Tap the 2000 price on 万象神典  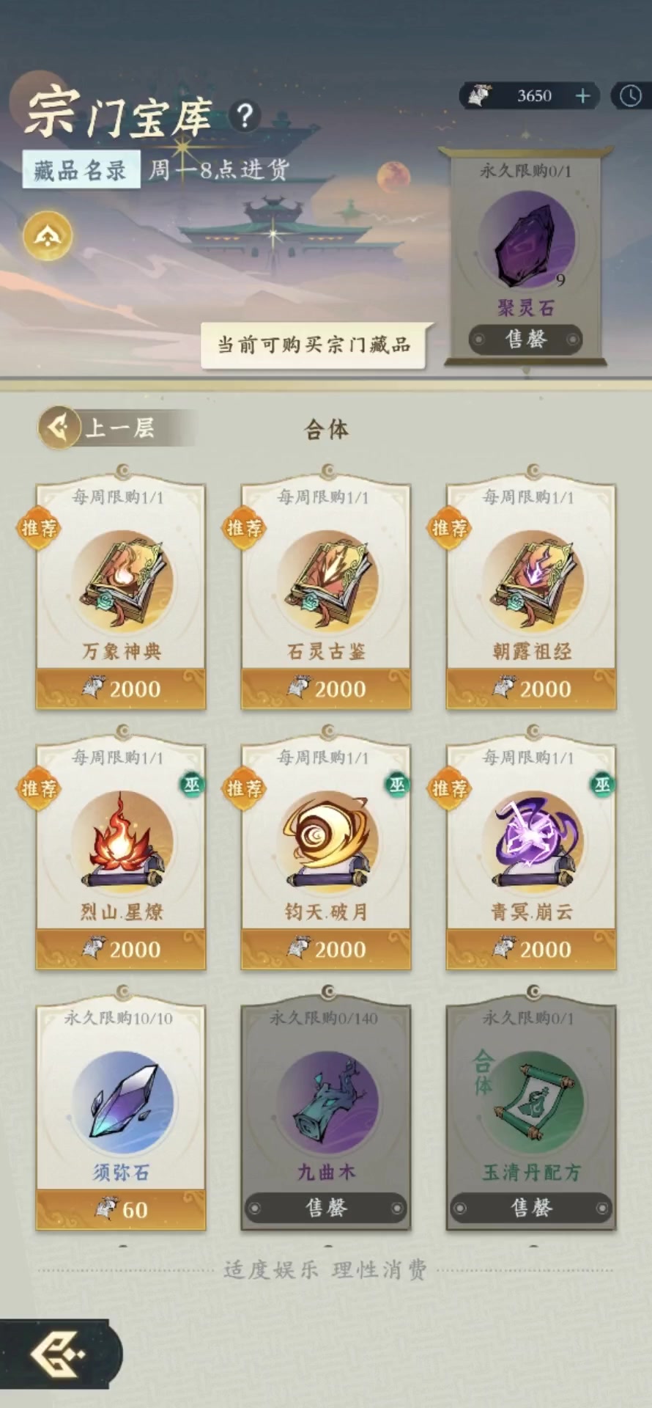[x=121, y=689]
